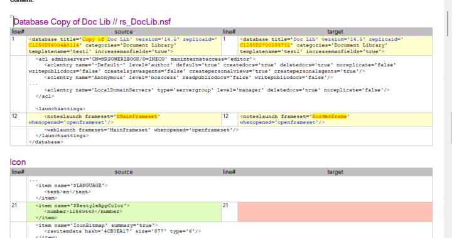Click the source line number '21' in the Icon table

point(14,205)
